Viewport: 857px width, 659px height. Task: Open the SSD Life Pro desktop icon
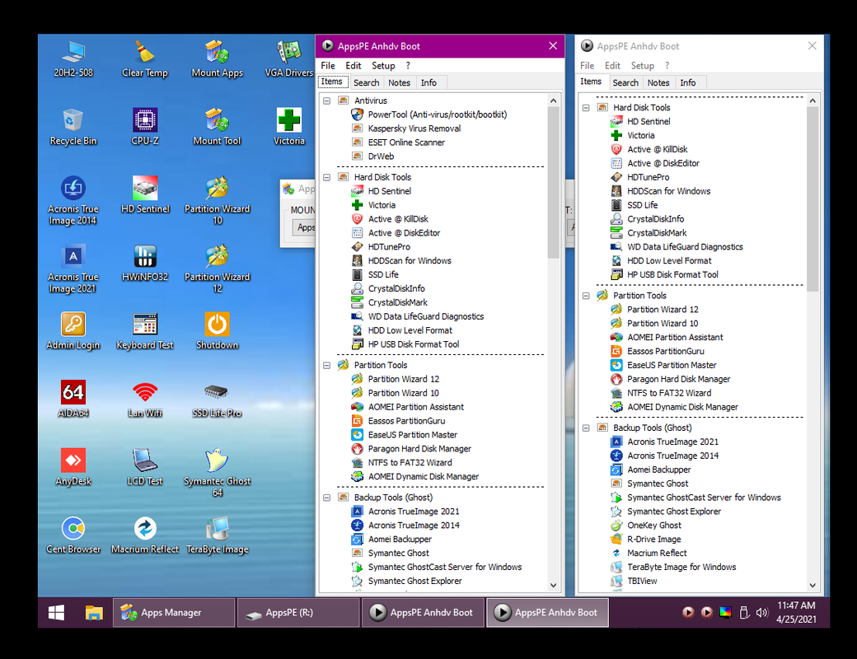pos(217,399)
